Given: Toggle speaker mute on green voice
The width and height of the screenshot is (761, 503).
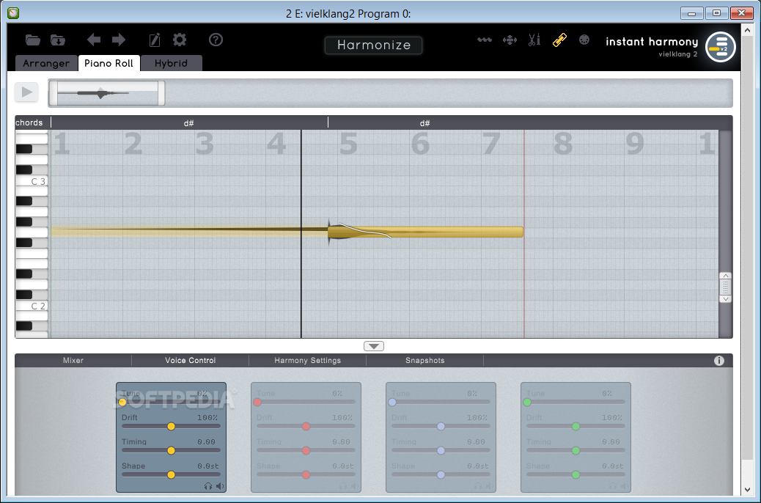Looking at the screenshot, I should pyautogui.click(x=625, y=486).
